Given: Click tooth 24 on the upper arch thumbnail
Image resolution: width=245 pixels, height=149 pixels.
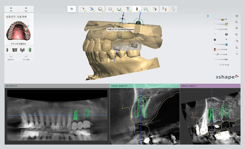Looking at the screenshot, I should tap(26, 29).
